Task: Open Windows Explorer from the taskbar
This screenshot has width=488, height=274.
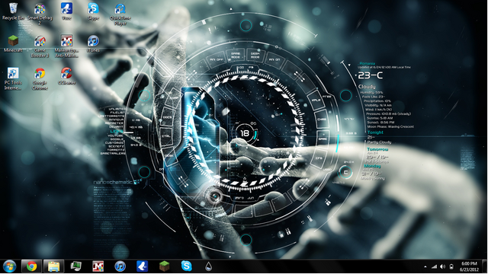Action: (53, 266)
